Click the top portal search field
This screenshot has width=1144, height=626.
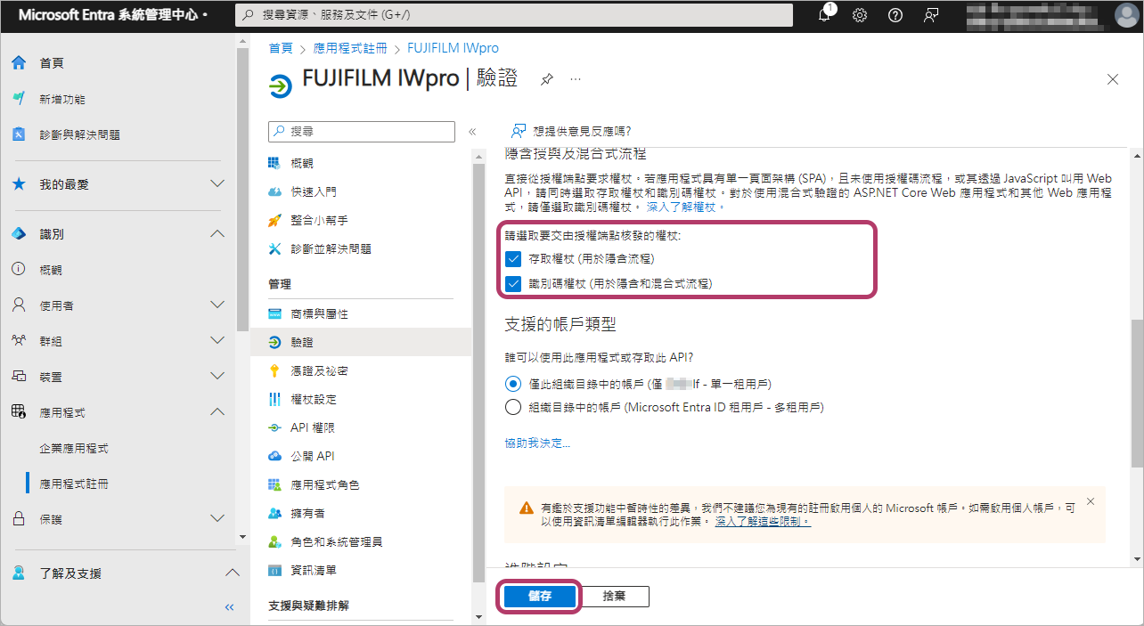coord(514,15)
